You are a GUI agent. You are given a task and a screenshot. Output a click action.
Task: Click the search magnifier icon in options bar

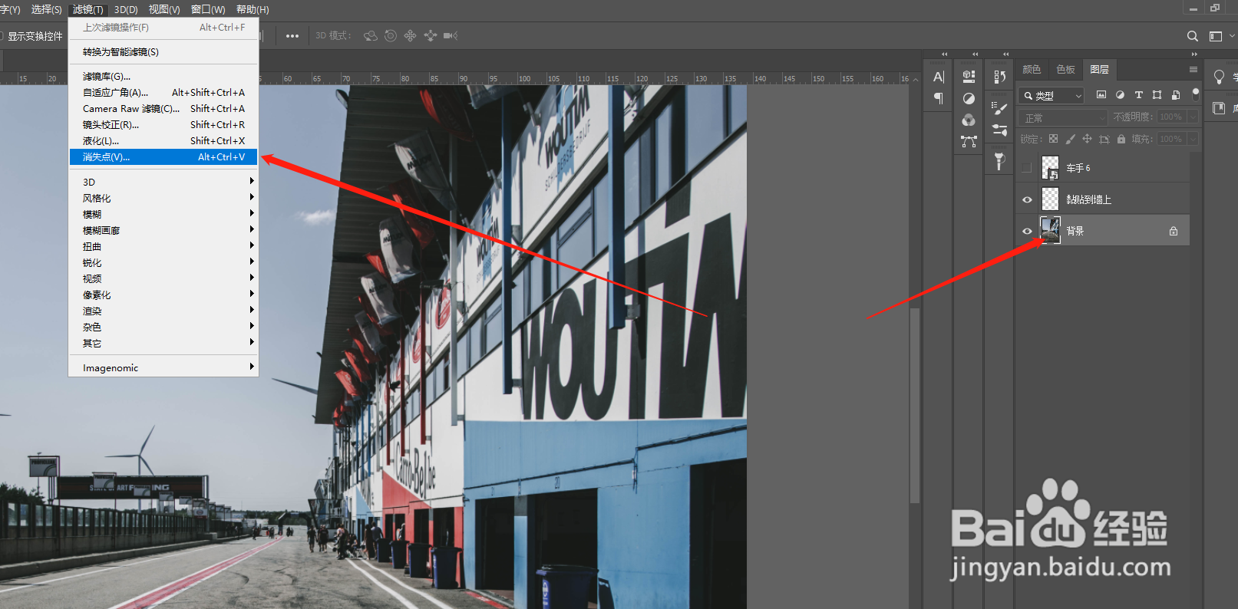coord(1193,36)
